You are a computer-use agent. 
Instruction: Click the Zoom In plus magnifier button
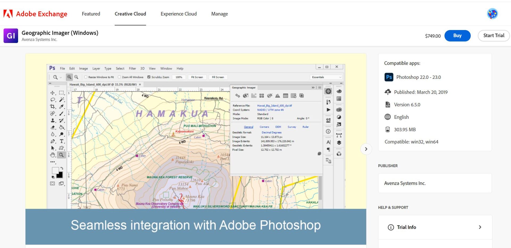pos(69,77)
